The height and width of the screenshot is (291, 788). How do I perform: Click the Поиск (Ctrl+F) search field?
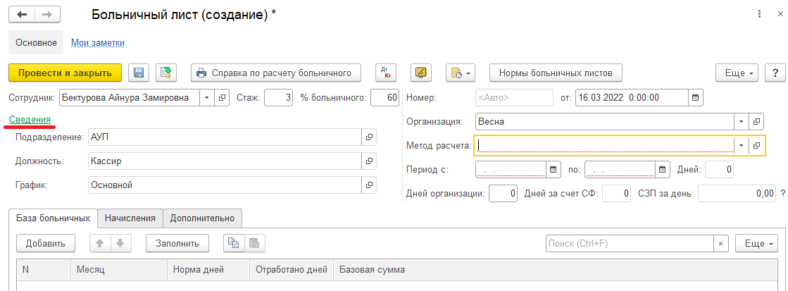tap(630, 243)
